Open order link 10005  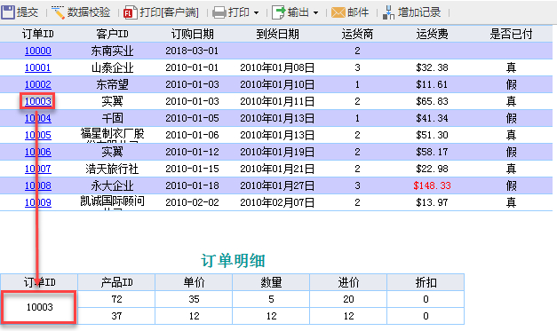[38, 135]
